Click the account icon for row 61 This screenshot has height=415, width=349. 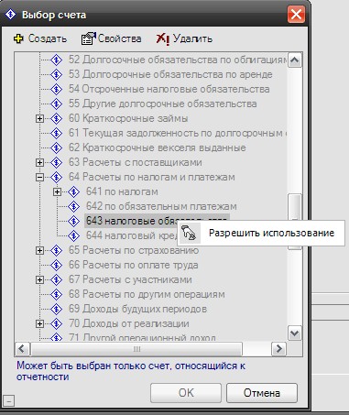coord(56,133)
